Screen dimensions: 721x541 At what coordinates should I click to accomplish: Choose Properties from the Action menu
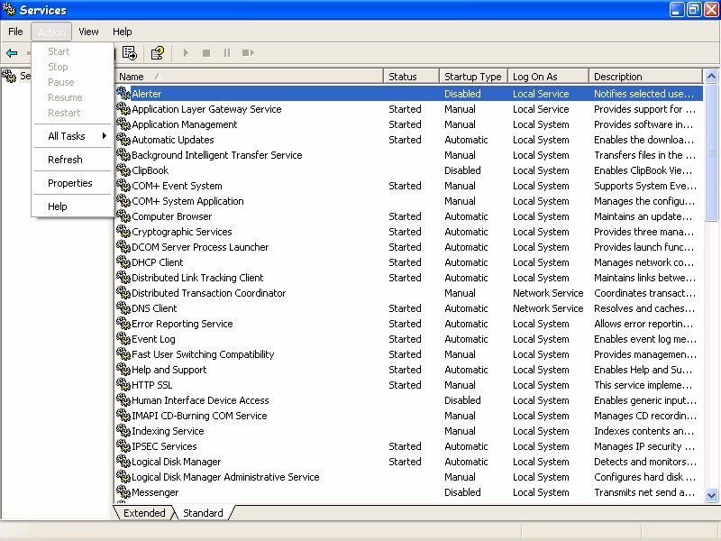tap(73, 183)
